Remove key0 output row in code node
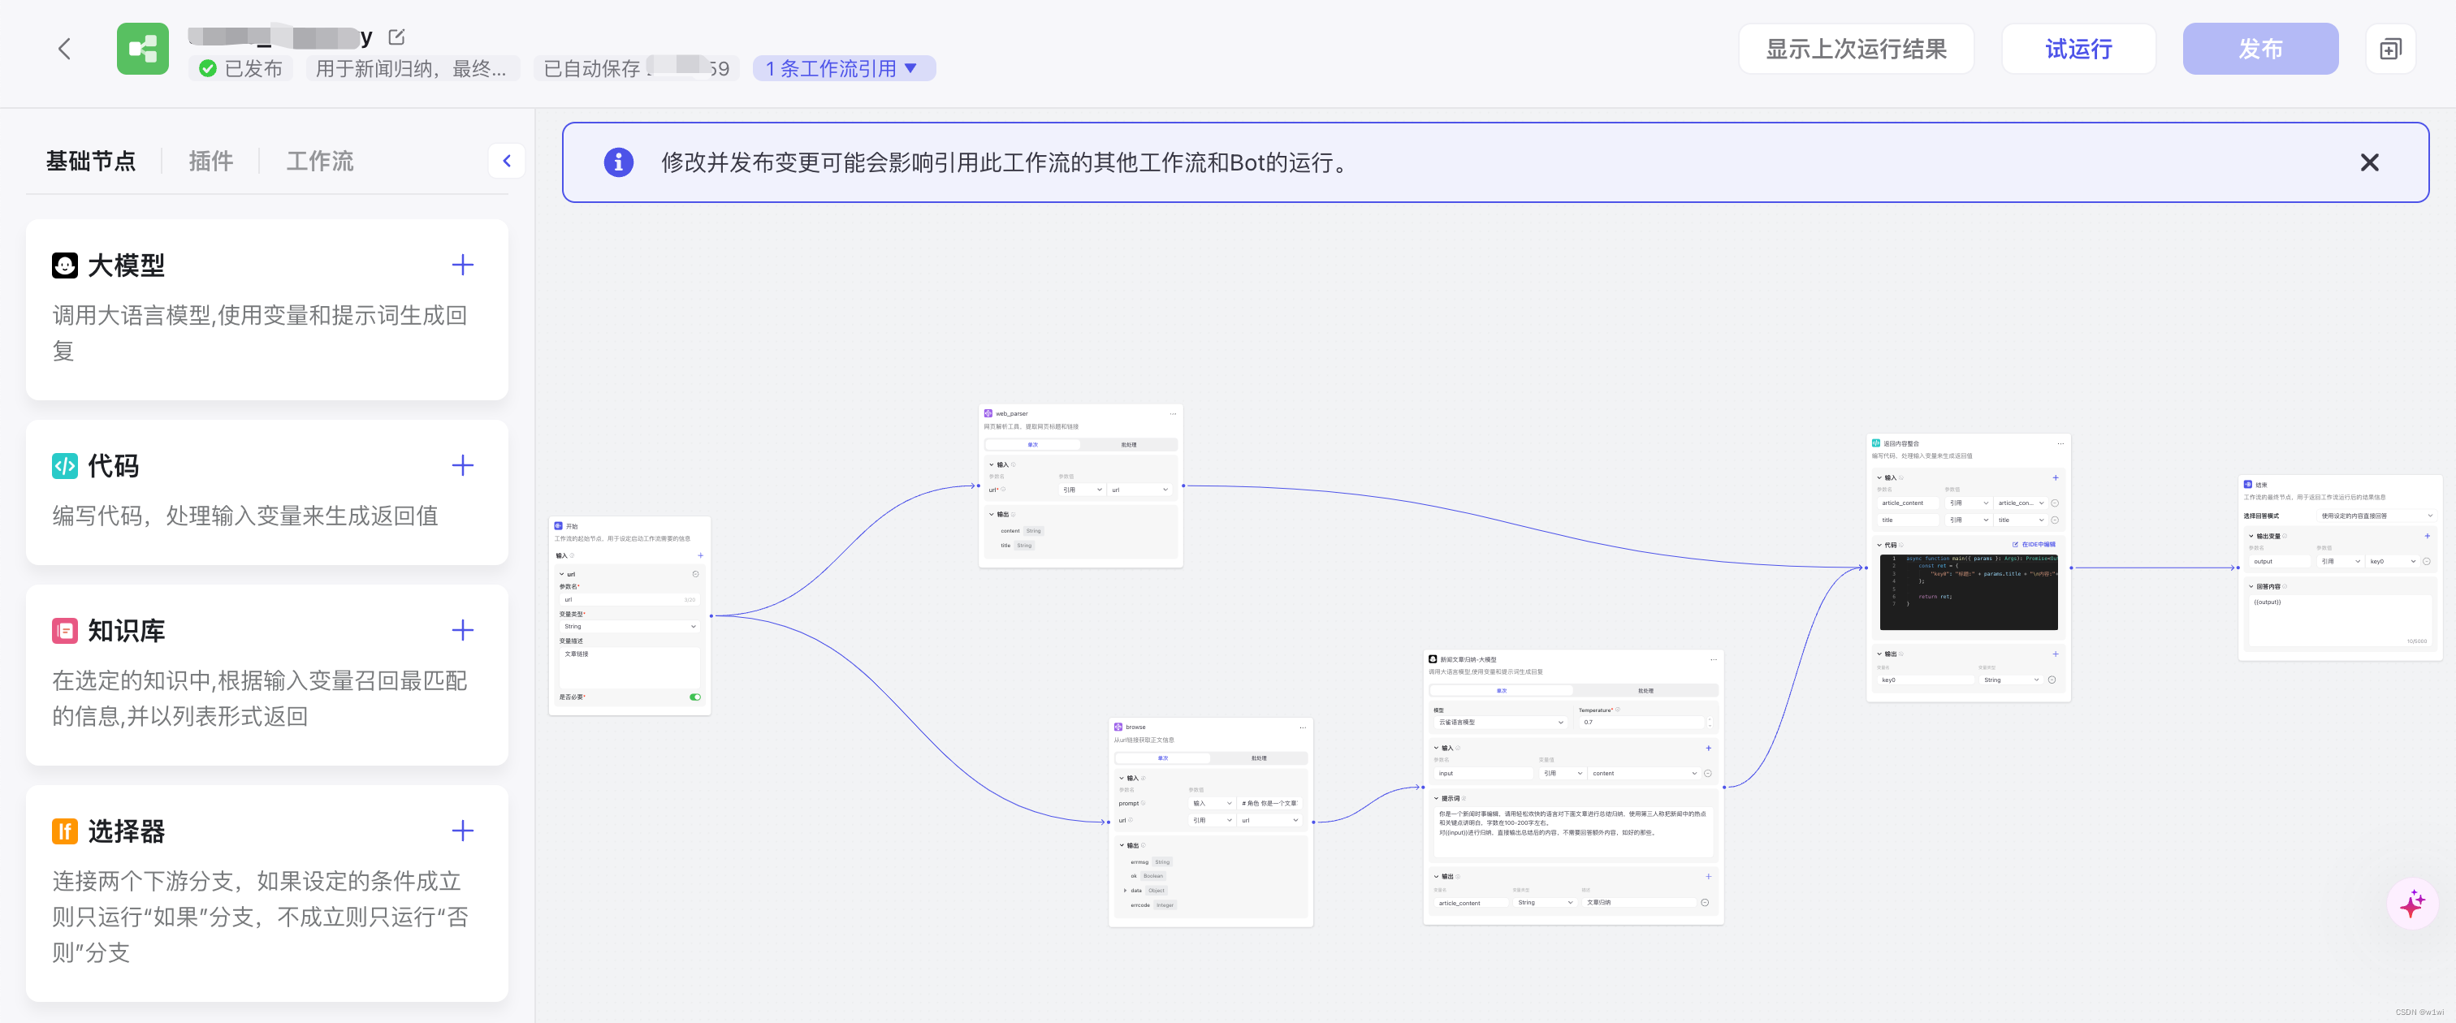This screenshot has width=2456, height=1023. pos(2052,680)
